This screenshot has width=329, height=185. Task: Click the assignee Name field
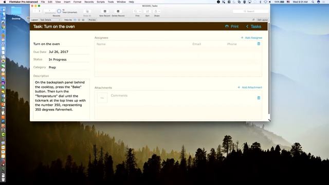tap(143, 44)
